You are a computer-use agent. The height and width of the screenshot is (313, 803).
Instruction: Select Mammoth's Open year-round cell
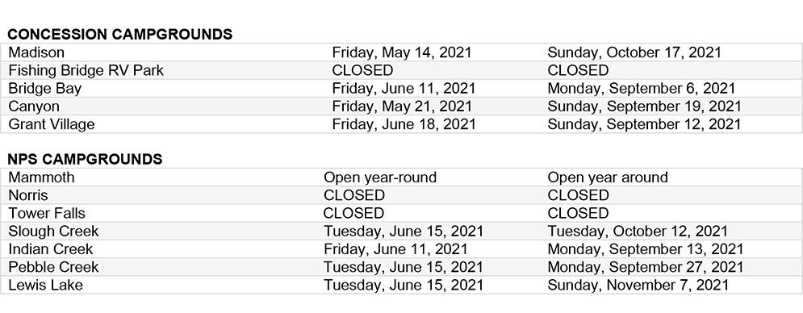pos(380,177)
